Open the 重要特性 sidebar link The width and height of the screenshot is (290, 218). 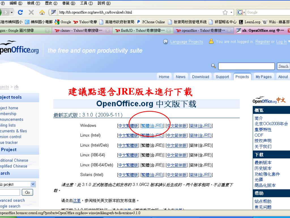[x=263, y=129]
